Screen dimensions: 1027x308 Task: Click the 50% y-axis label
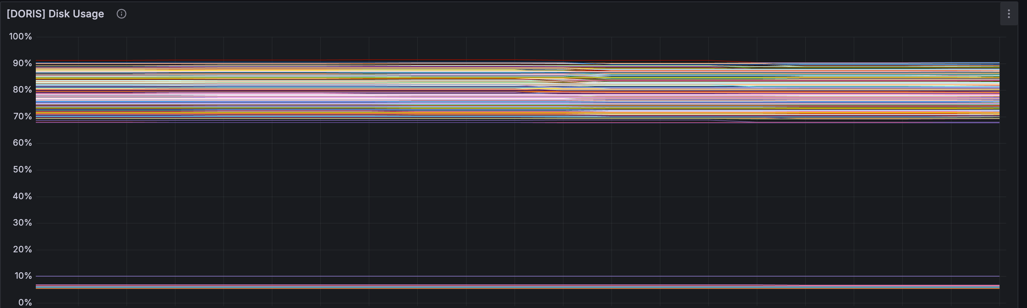(22, 169)
